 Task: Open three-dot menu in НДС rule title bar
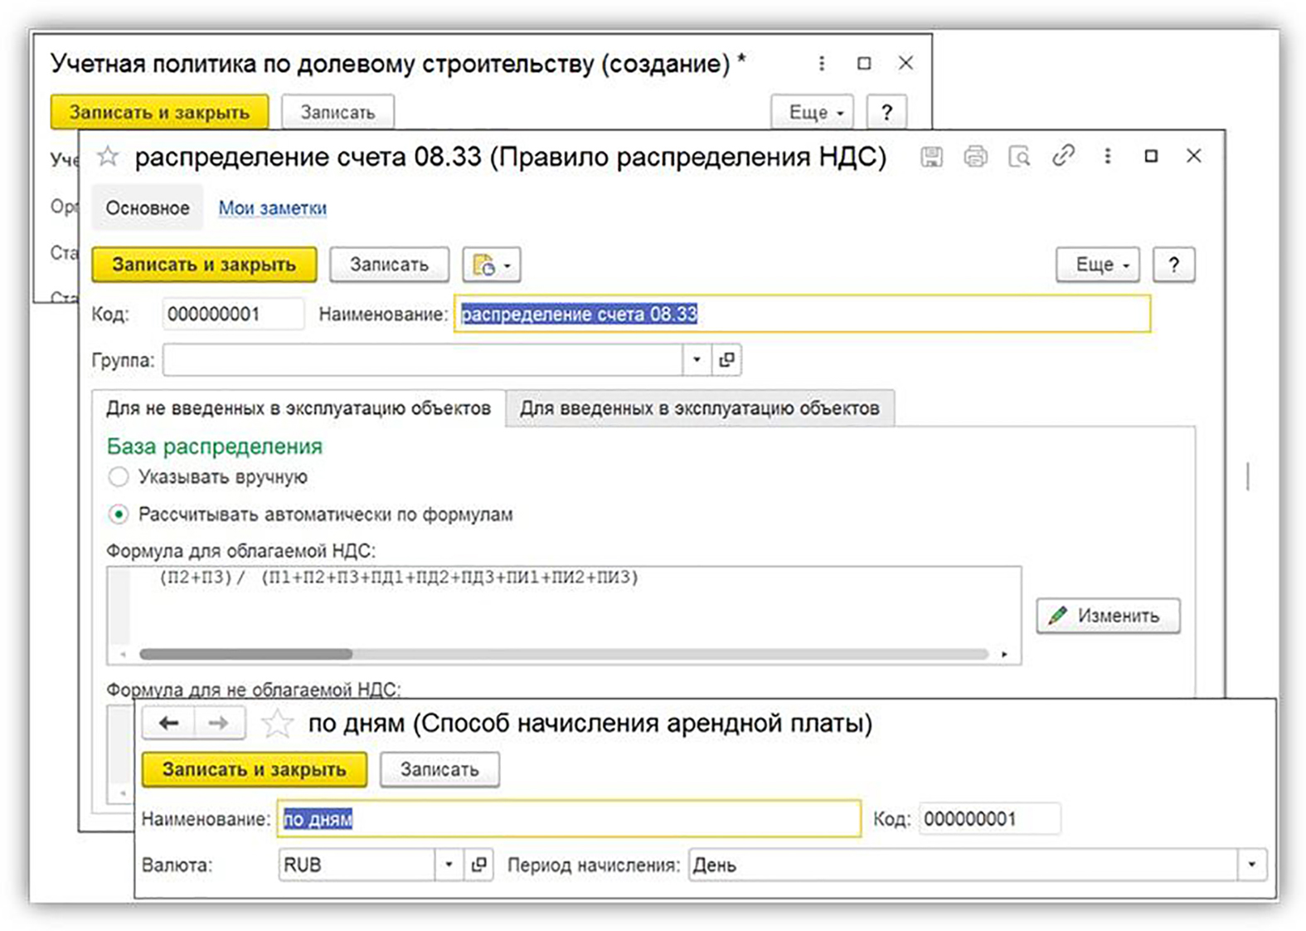pos(1107,156)
